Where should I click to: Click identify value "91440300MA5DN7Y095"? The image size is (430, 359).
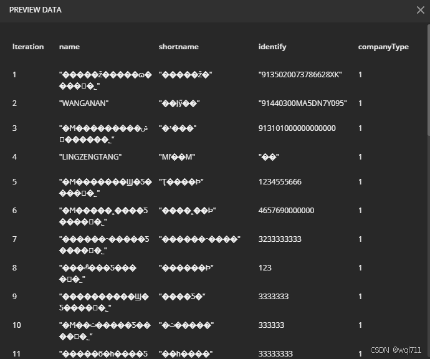point(302,103)
